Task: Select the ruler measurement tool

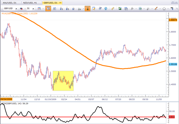Action: pos(113,9)
